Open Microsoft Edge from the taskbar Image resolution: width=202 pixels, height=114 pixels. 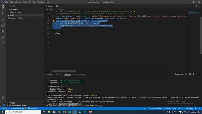pos(85,112)
